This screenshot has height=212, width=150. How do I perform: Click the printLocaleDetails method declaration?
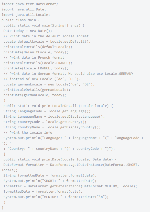[x=58, y=106]
